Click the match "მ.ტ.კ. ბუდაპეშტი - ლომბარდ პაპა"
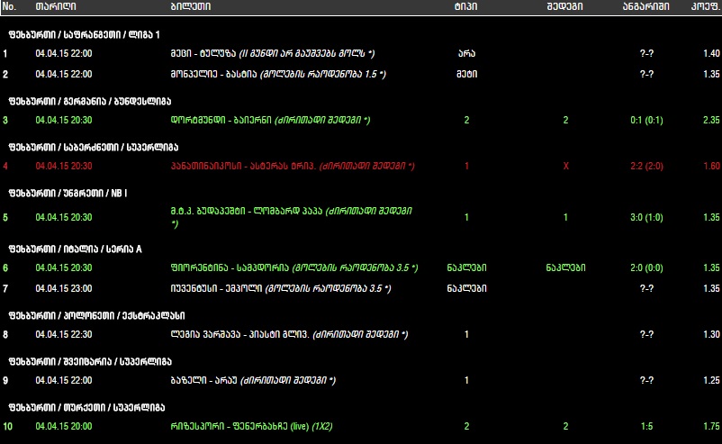Screen dimensions: 722x444 point(247,211)
